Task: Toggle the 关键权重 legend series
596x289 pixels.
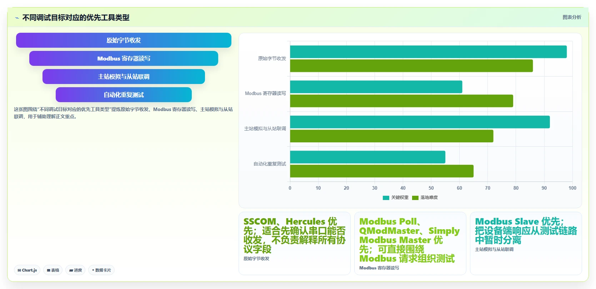Action: (396, 198)
